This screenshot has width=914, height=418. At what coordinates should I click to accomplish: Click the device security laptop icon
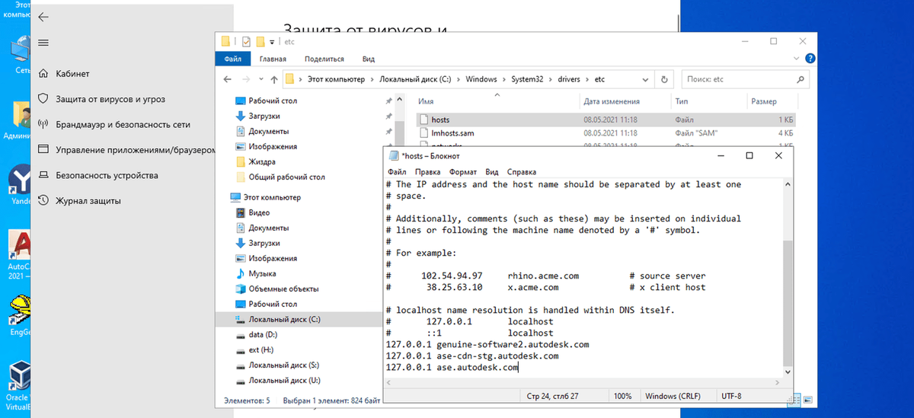pos(43,175)
